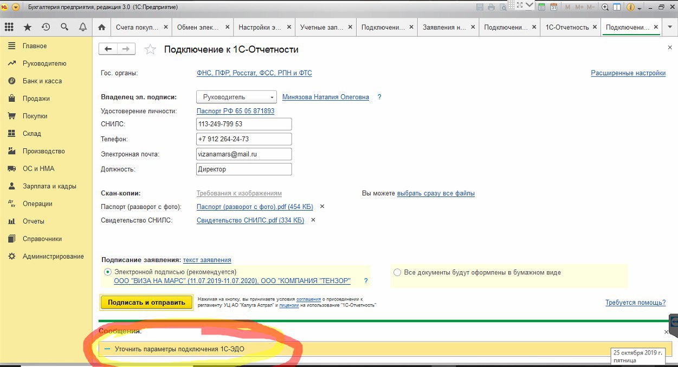Click the forward navigation arrow button
This screenshot has height=367, width=678.
coord(126,49)
